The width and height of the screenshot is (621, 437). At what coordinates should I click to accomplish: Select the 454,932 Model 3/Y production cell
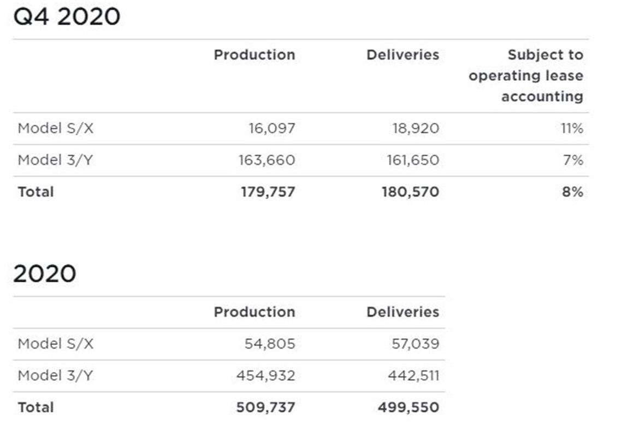(265, 375)
